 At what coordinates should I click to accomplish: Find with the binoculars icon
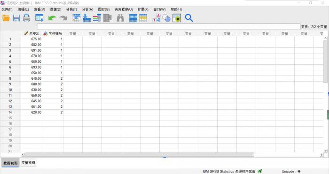120,18
